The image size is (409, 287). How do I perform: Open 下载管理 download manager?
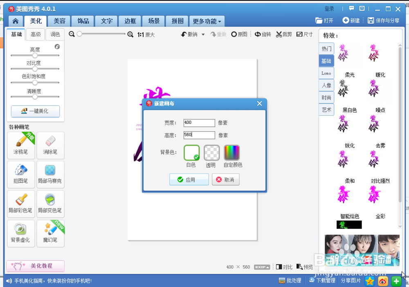coord(322,280)
